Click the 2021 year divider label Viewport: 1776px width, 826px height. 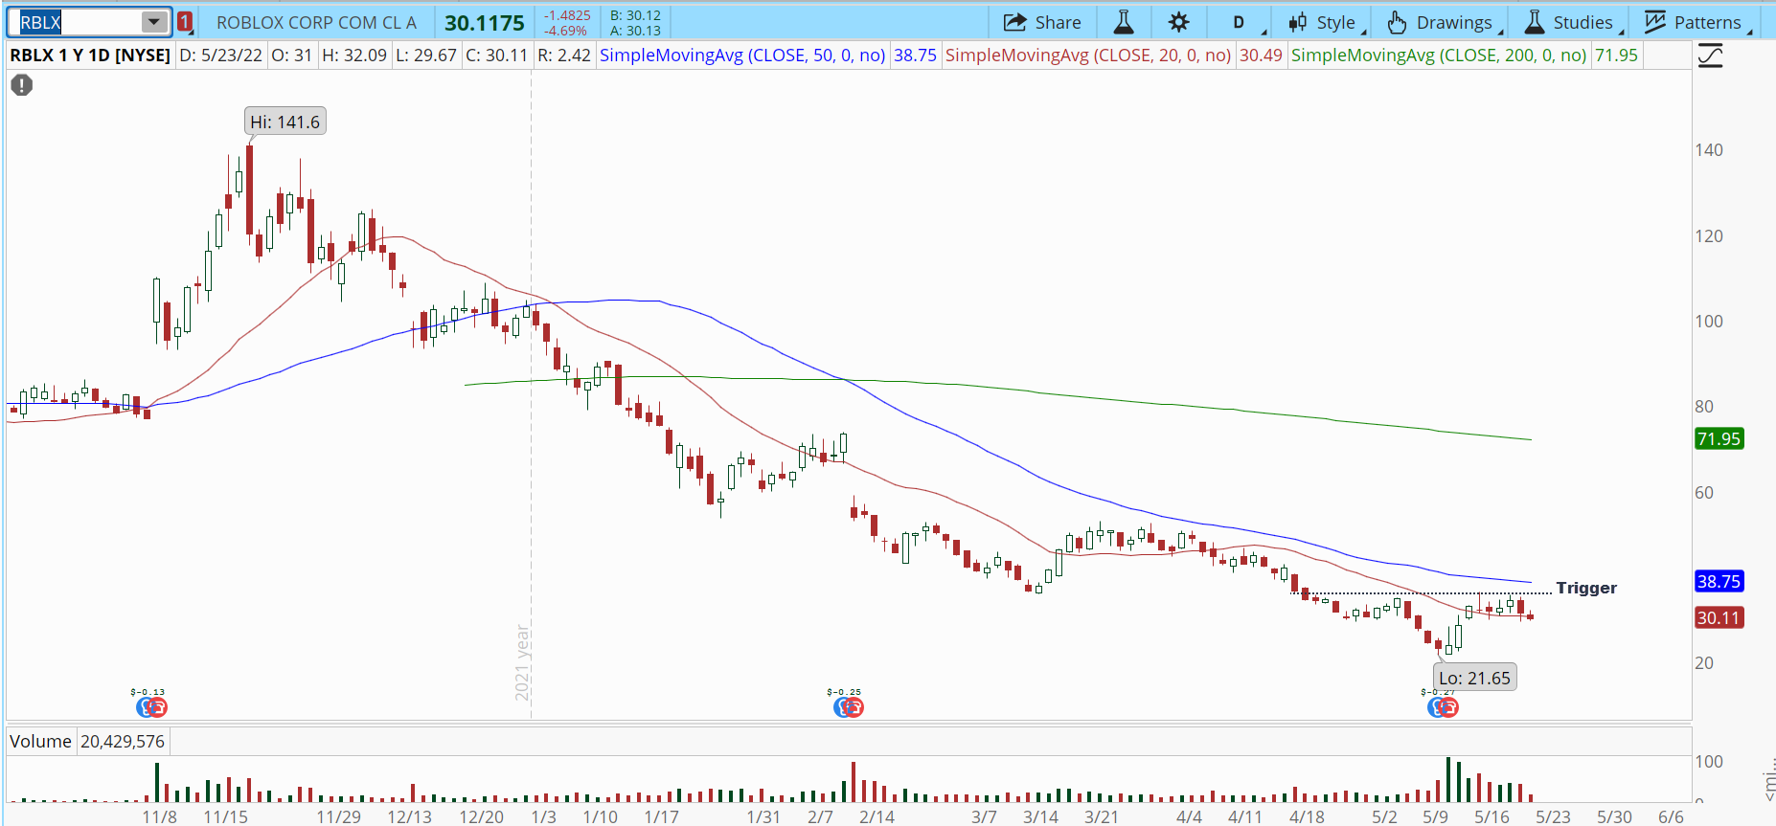tap(522, 662)
